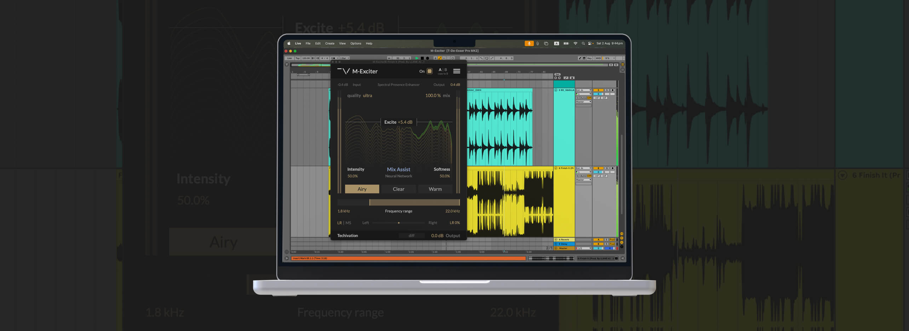909x331 pixels.
Task: Click the Wi-Fi status icon
Action: tap(575, 43)
